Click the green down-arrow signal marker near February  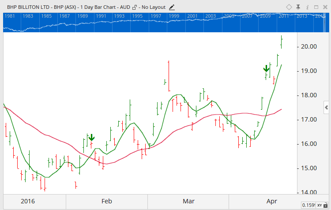point(91,137)
